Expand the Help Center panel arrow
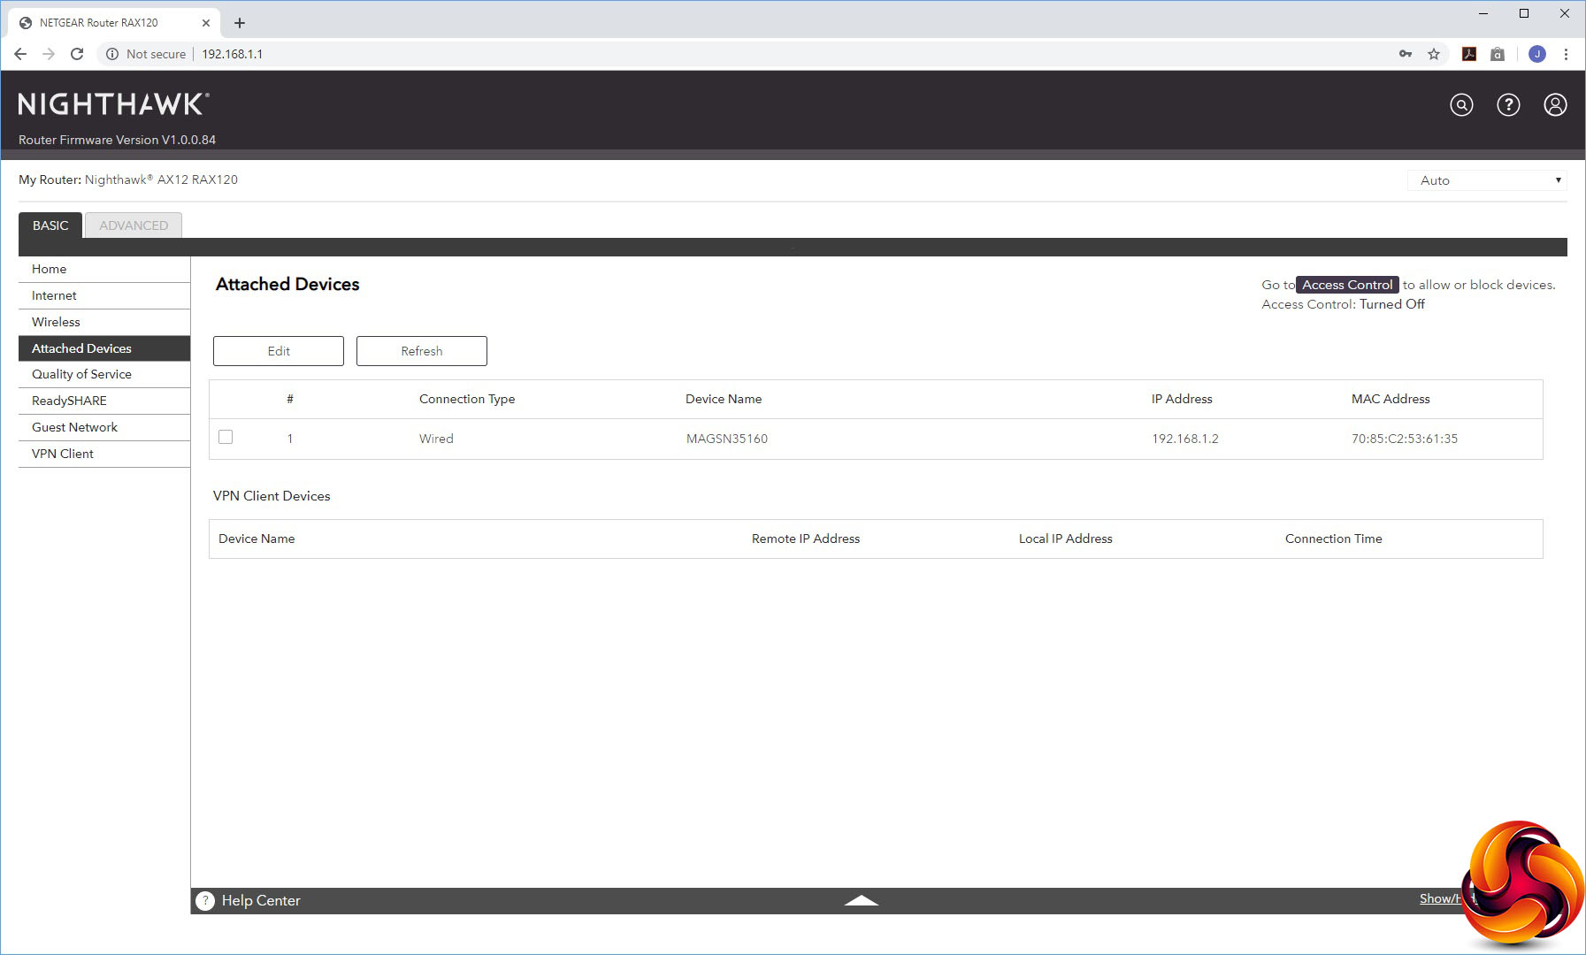1586x955 pixels. [x=861, y=900]
